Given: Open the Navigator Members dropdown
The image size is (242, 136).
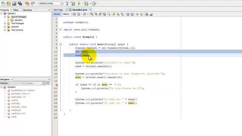Looking at the screenshot, I should click(x=12, y=83).
